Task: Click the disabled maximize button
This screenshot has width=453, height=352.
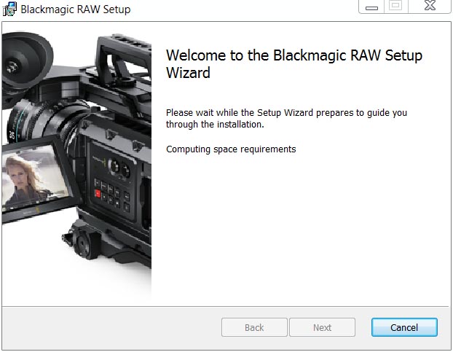Action: pos(395,7)
